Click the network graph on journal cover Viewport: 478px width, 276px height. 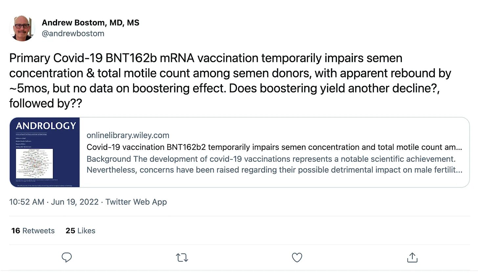(x=34, y=163)
